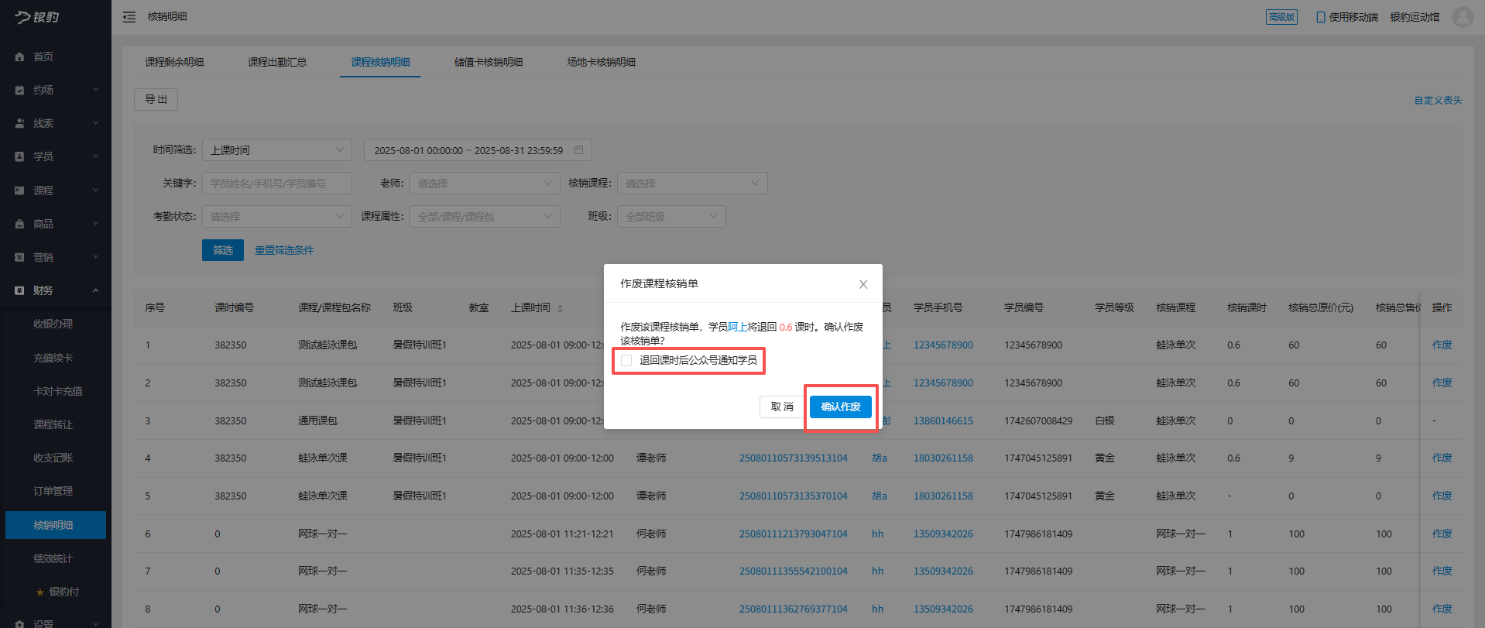Screen dimensions: 1485x628
Task: Click student link 阿上 in dialog
Action: tap(737, 327)
